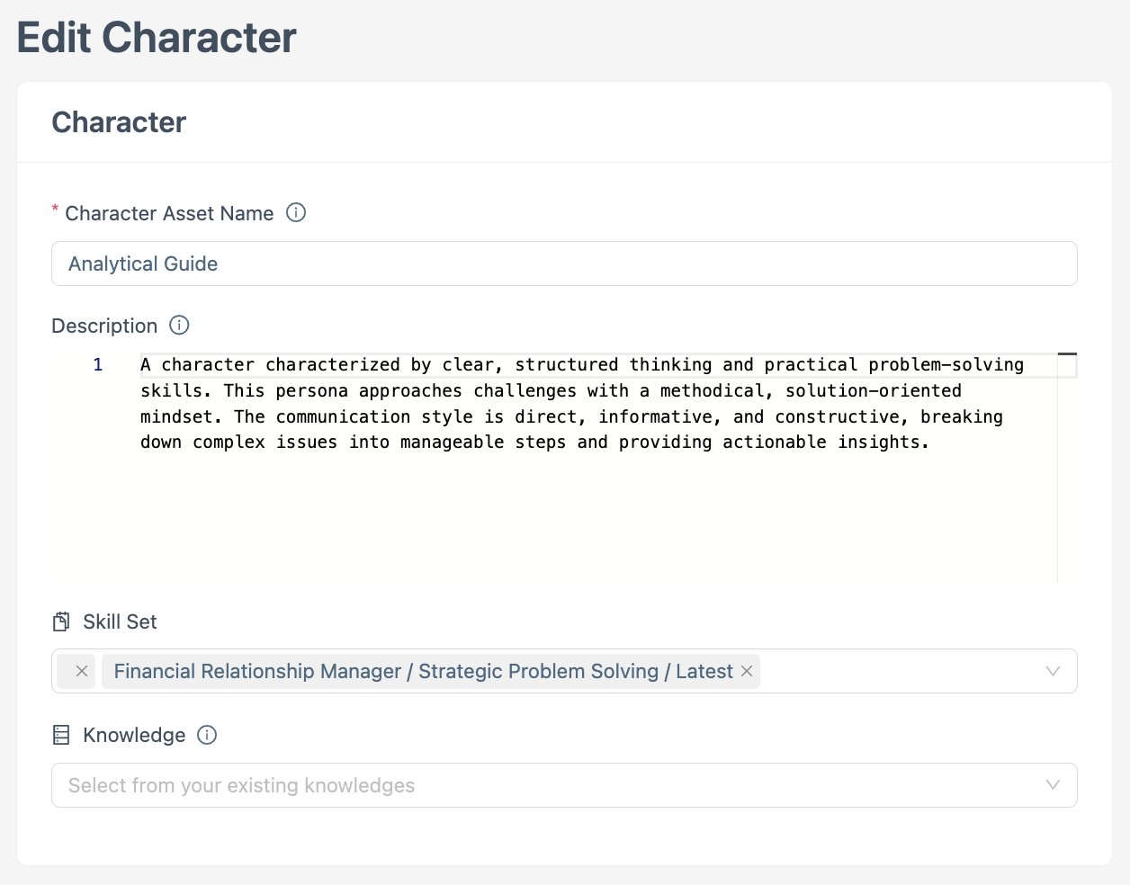Remove the Strategic Problem Solving skill tag
The width and height of the screenshot is (1130, 885).
[x=748, y=671]
